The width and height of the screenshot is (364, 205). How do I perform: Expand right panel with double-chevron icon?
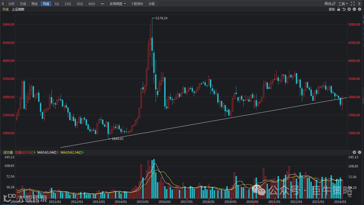tap(360, 4)
